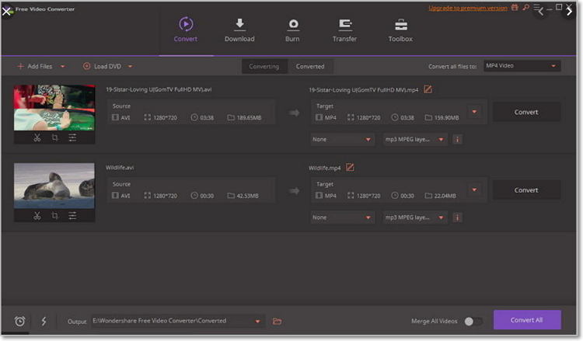Open the output folder icon
The width and height of the screenshot is (583, 341).
278,321
